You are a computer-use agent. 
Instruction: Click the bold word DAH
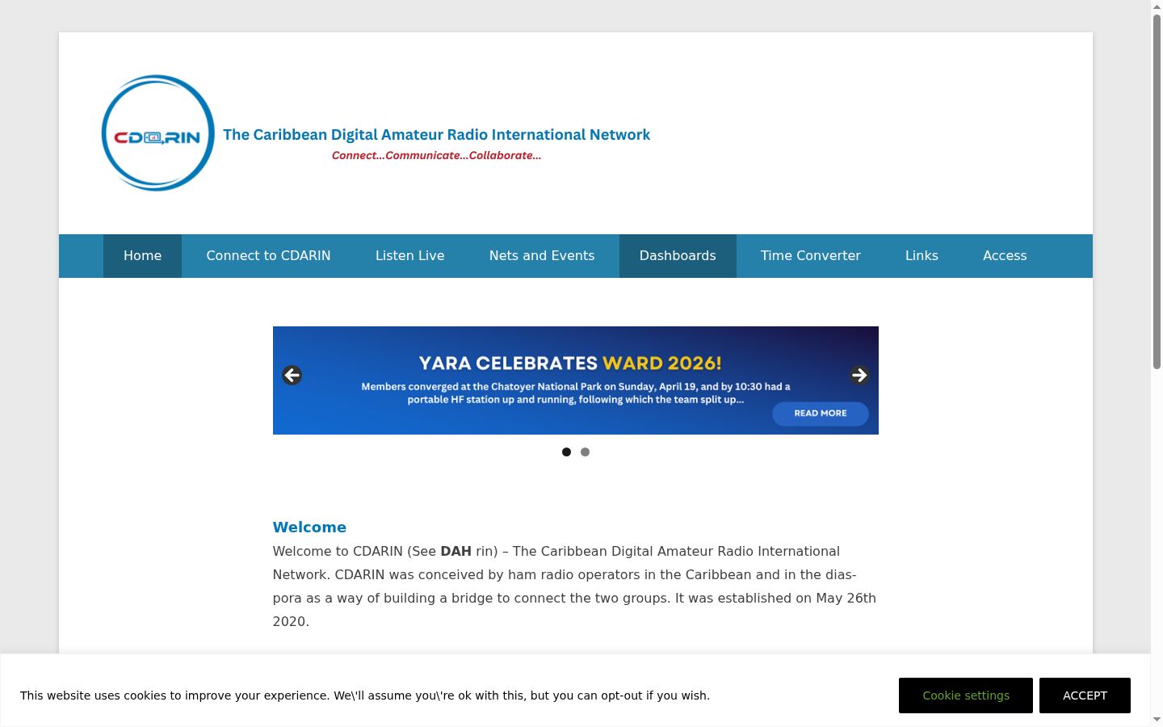point(456,552)
